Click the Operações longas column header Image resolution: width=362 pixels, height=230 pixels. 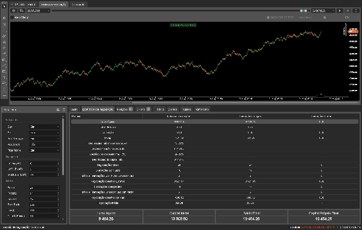[x=250, y=116]
